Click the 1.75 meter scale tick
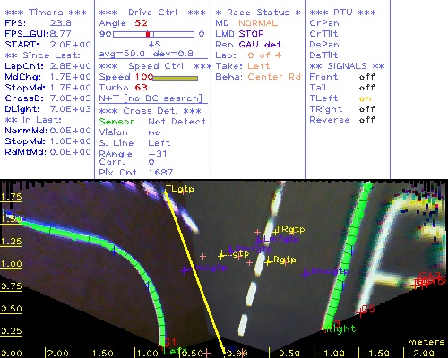 click(11, 197)
